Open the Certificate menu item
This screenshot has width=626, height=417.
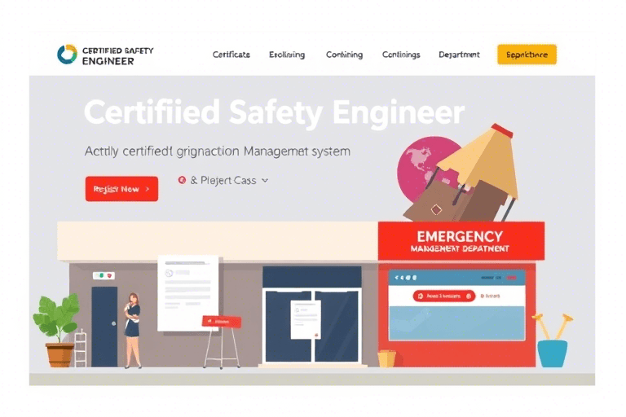click(x=231, y=55)
